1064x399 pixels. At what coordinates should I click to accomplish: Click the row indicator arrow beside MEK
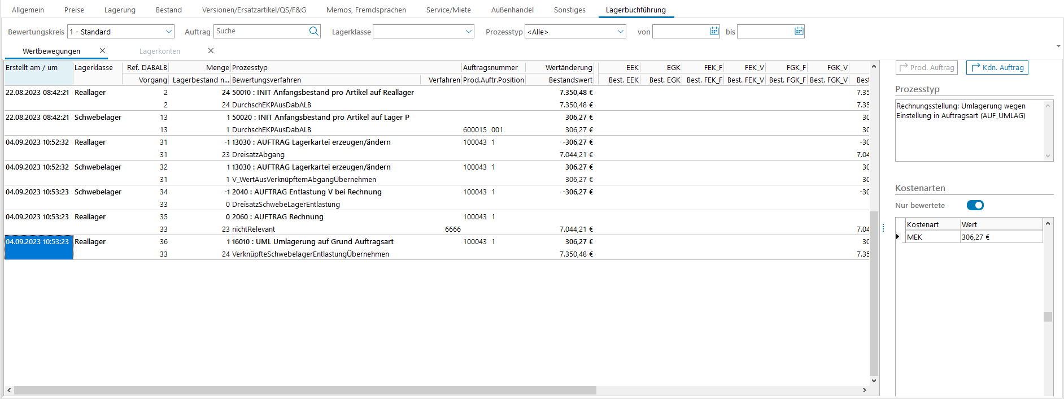coord(899,237)
